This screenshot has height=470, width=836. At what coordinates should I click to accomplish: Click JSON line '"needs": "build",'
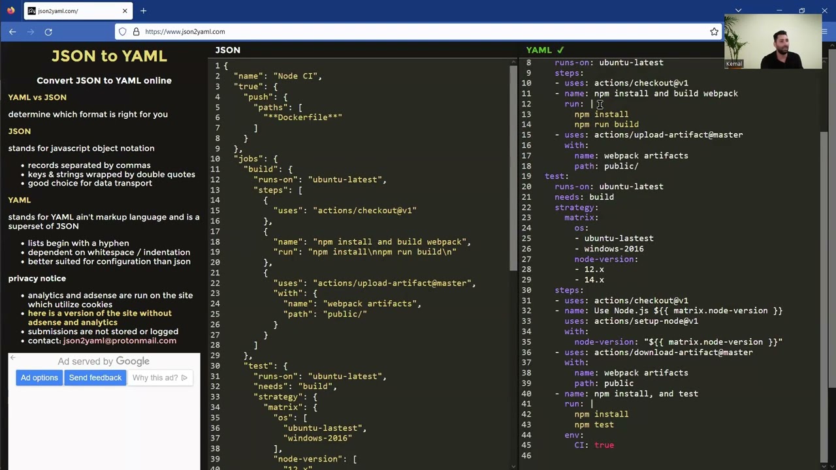pos(295,386)
